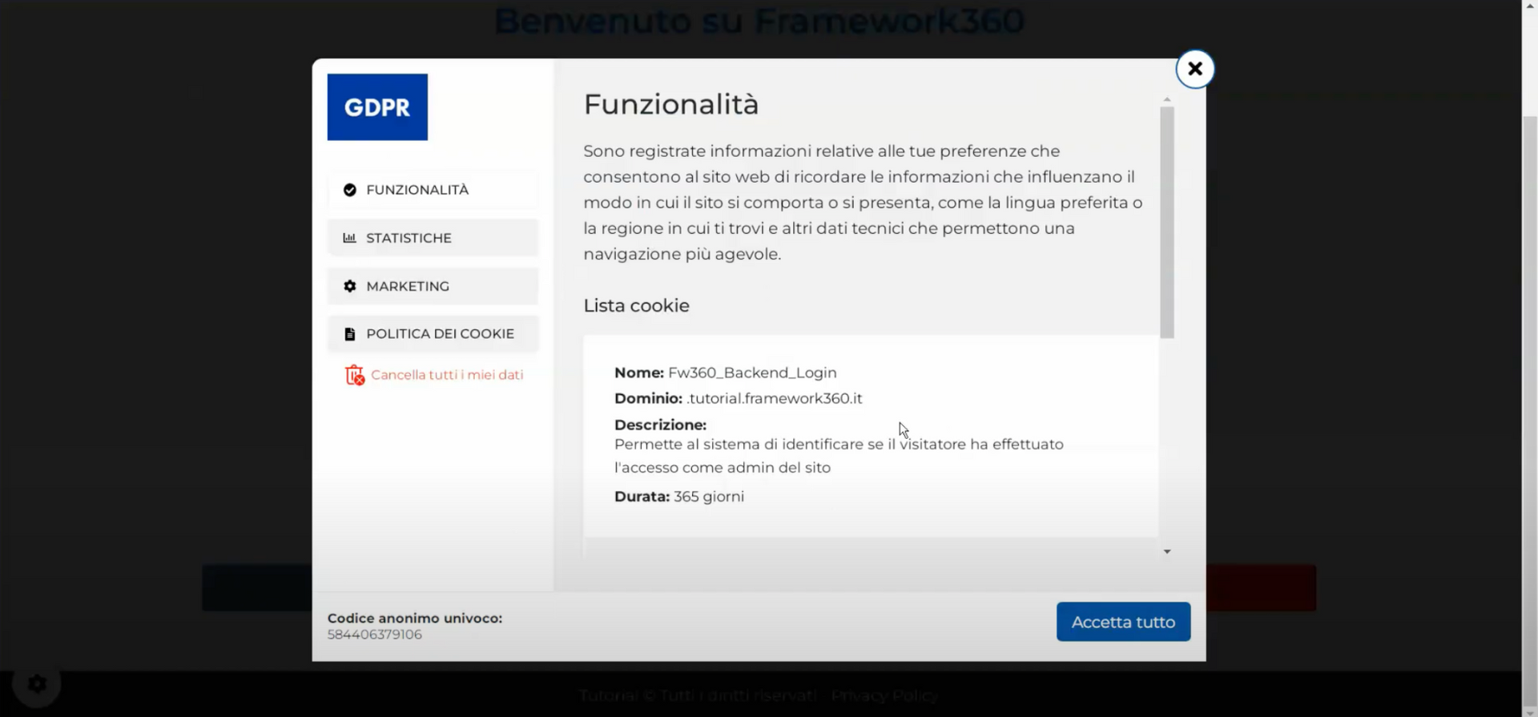Open the Privacy Policy link in the footer
This screenshot has height=717, width=1538.
884,695
